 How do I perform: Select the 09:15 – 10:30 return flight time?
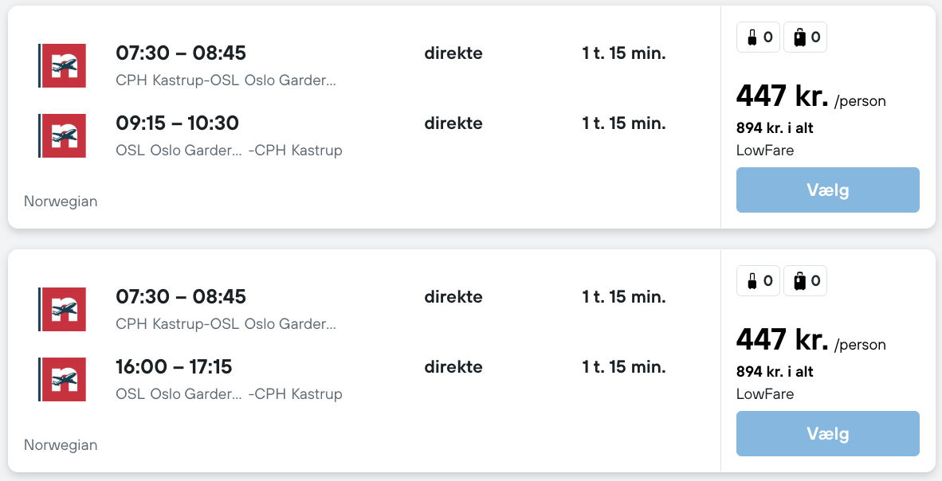[177, 123]
